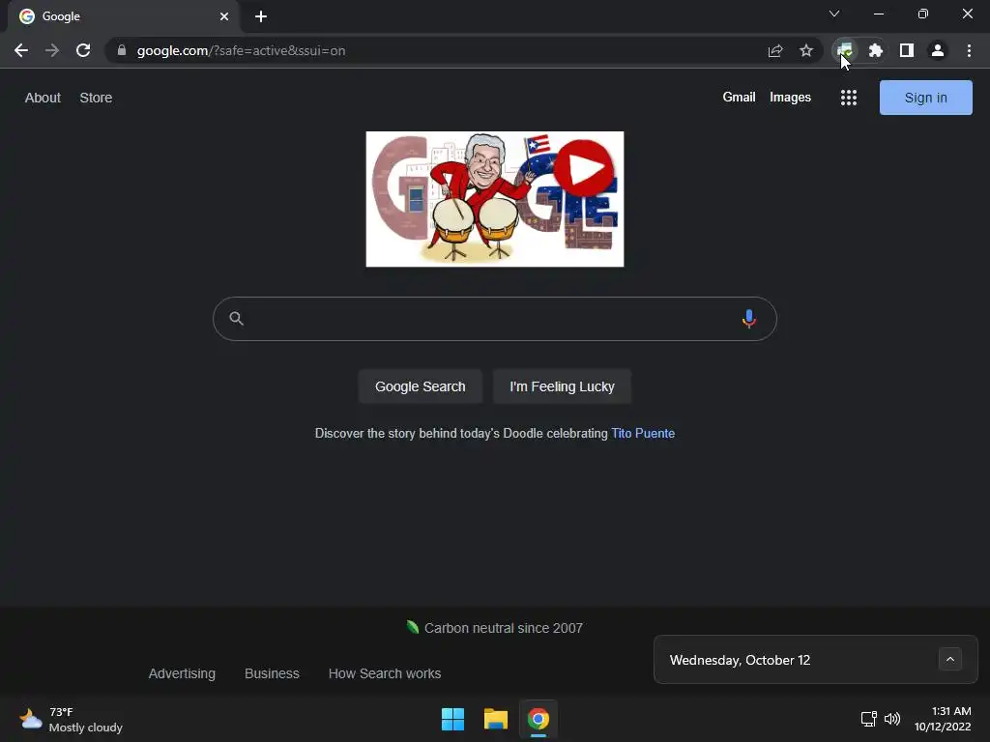This screenshot has width=990, height=742.
Task: Click the Sign in button
Action: click(925, 98)
